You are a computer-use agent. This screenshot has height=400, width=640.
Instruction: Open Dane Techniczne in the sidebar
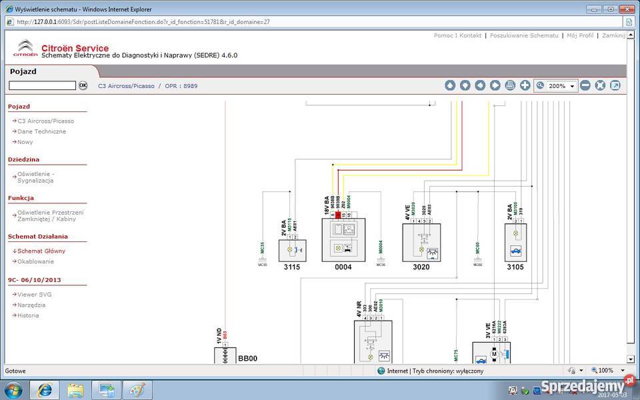click(x=41, y=131)
